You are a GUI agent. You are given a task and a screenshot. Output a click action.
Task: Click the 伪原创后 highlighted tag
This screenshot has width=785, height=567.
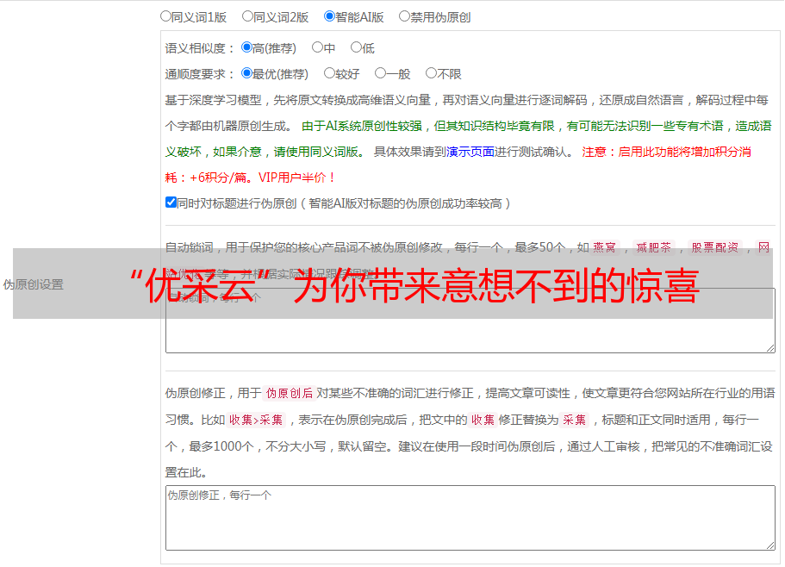pyautogui.click(x=290, y=393)
